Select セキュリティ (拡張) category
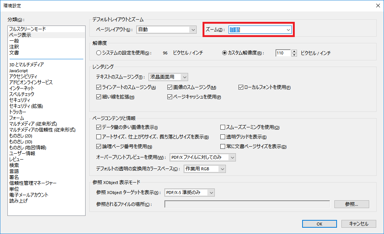This screenshot has width=384, height=234. click(x=26, y=106)
